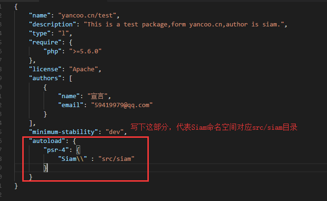This screenshot has height=201, width=327.
Task: Select the "type" key
Action: tap(40, 33)
